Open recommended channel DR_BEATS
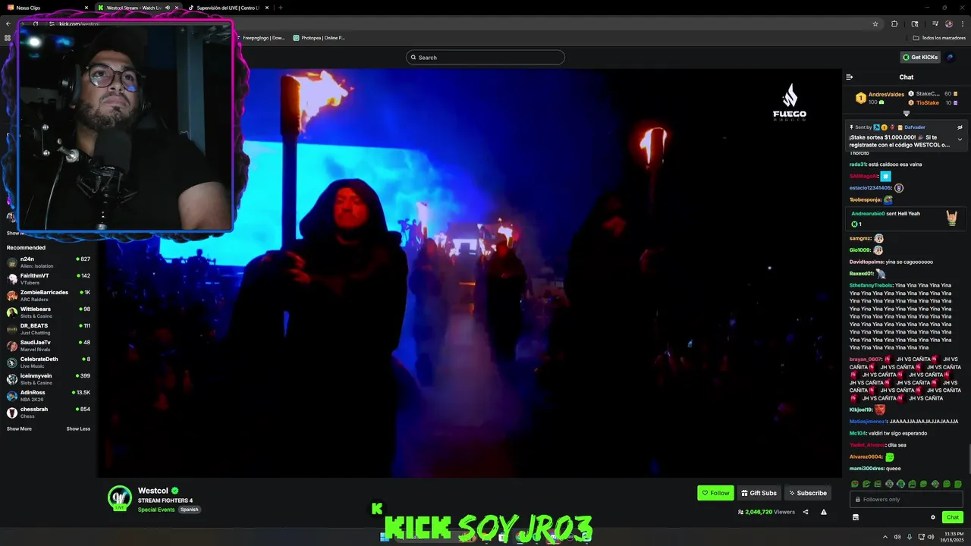This screenshot has width=971, height=546. (49, 329)
